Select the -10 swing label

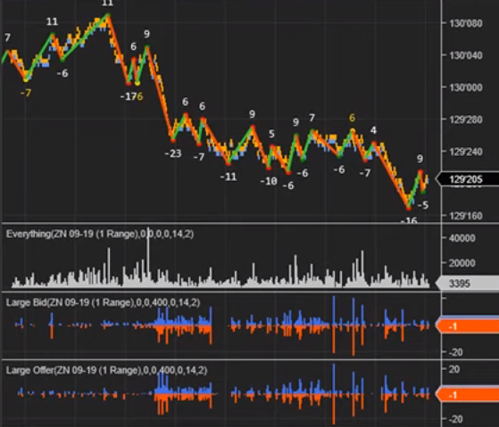tap(269, 181)
